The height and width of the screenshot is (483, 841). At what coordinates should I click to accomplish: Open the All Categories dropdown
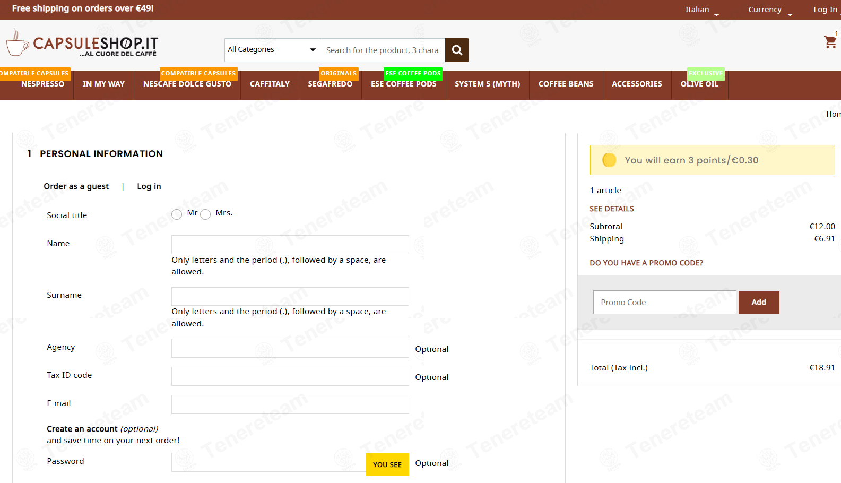click(x=272, y=50)
